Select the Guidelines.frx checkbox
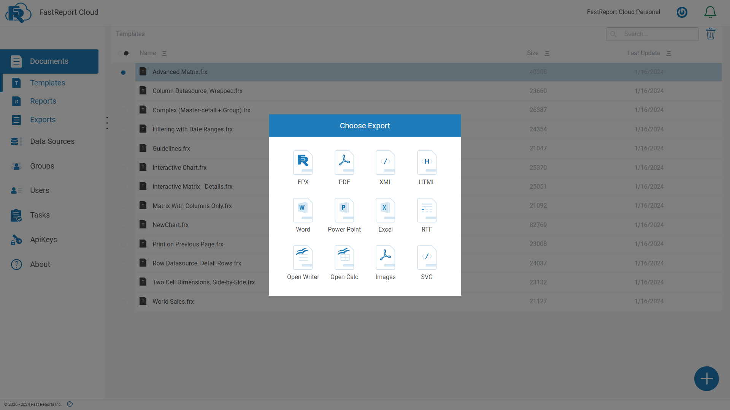 [x=123, y=148]
